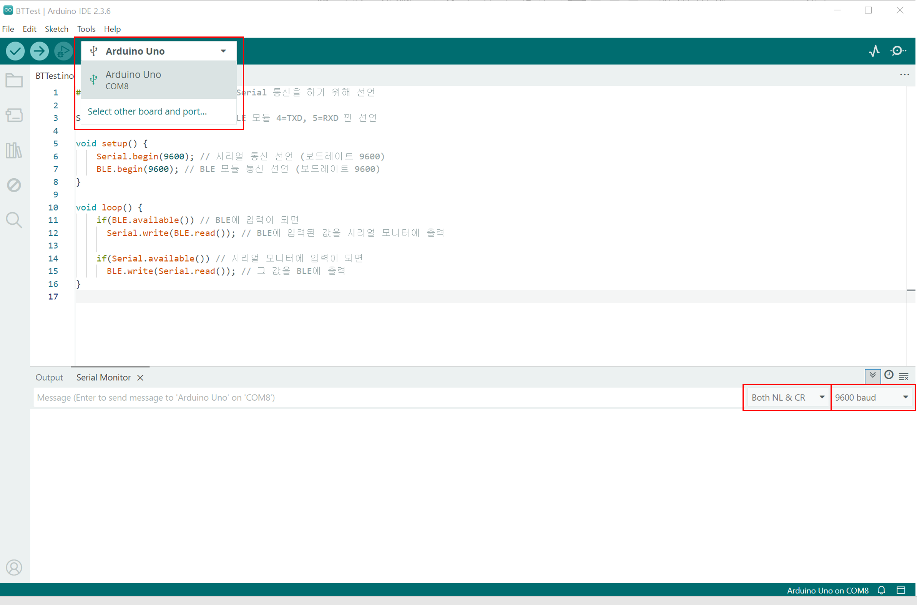This screenshot has height=605, width=917.
Task: Click Select other board and port link
Action: tap(147, 111)
